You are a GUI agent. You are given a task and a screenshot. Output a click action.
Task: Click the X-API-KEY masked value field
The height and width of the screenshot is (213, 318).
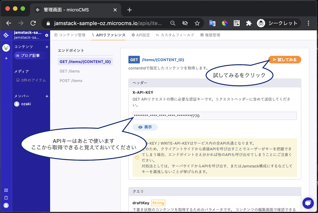pyautogui.click(x=215, y=116)
